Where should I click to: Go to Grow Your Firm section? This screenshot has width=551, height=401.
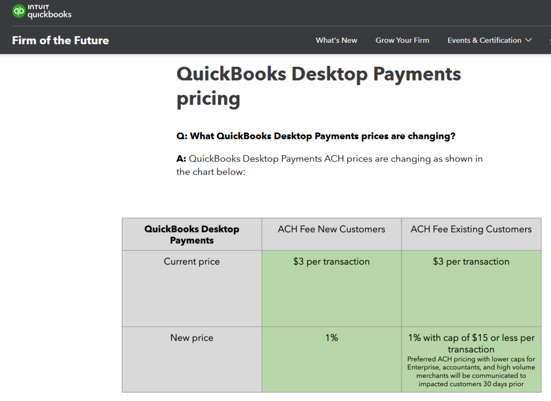402,40
